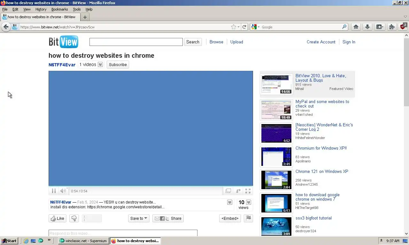Open the list all tabs arrow

405,17
